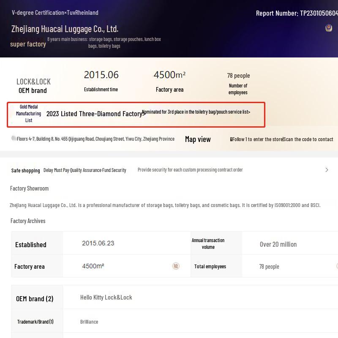Click the location pin before the address
Image resolution: width=338 pixels, height=338 pixels.
coord(14,138)
